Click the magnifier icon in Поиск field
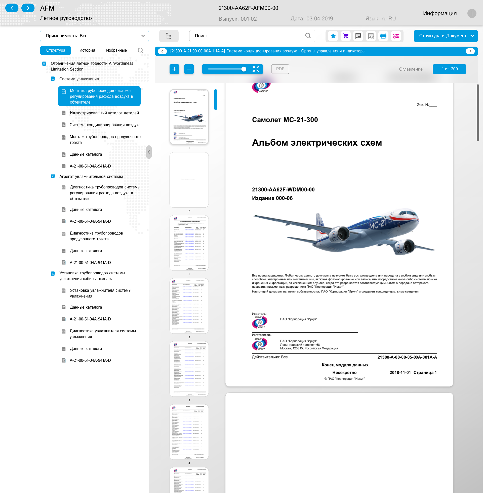The height and width of the screenshot is (493, 483). 308,36
